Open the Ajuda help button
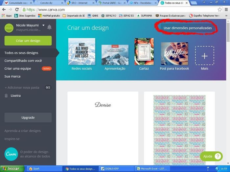The width and height of the screenshot is (230, 172). (211, 156)
